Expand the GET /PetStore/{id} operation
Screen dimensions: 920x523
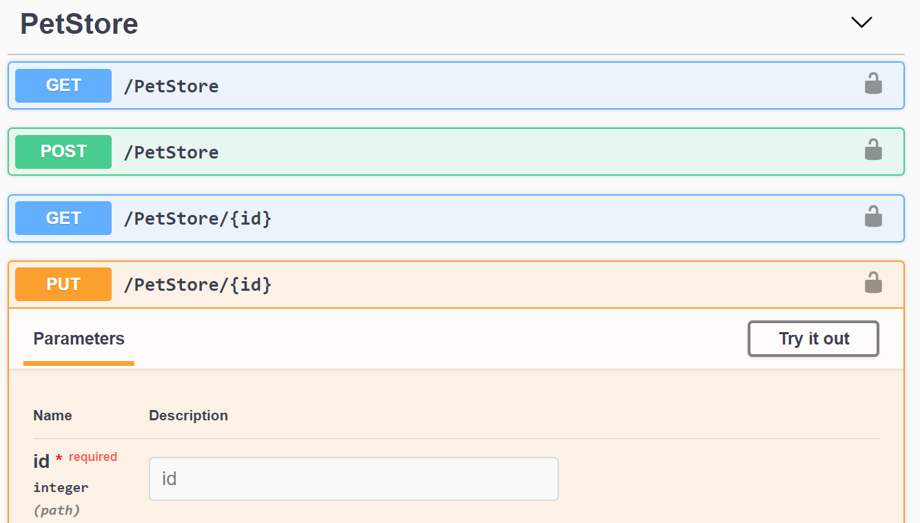[482, 218]
